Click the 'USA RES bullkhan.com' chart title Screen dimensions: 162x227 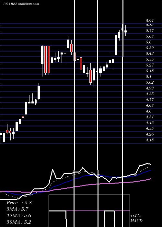click(21, 4)
